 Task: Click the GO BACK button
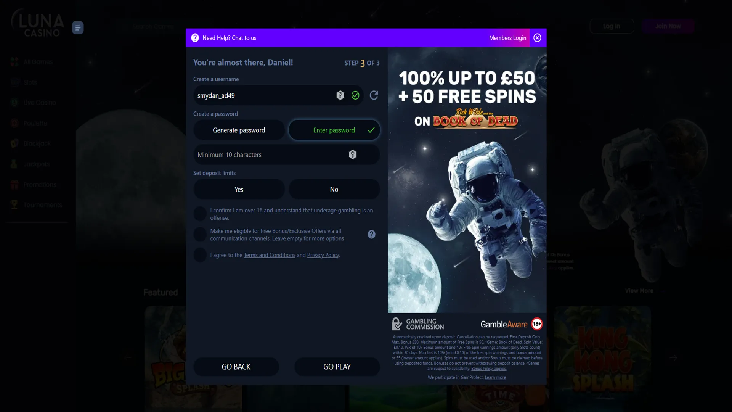click(x=236, y=367)
